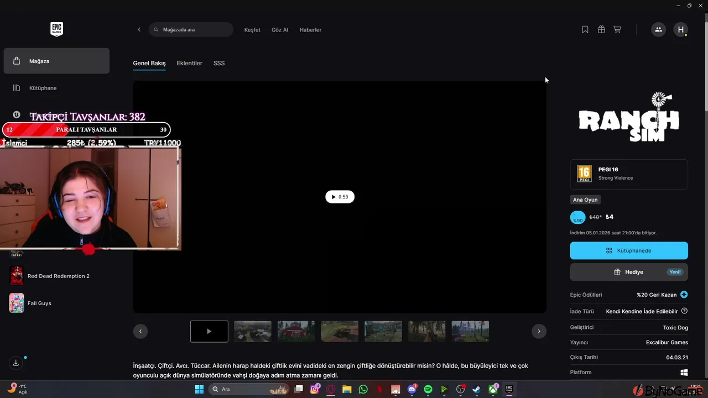
Task: Select the fourth media thumbnail
Action: click(340, 331)
